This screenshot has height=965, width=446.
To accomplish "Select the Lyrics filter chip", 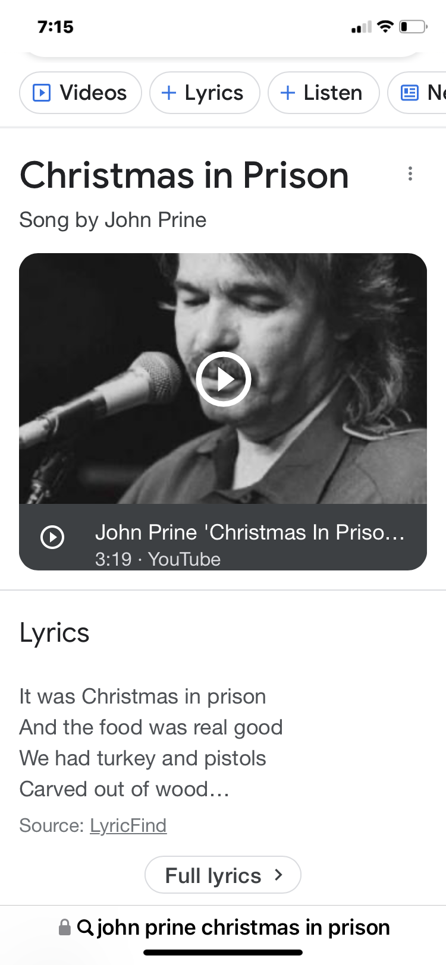I will [205, 93].
